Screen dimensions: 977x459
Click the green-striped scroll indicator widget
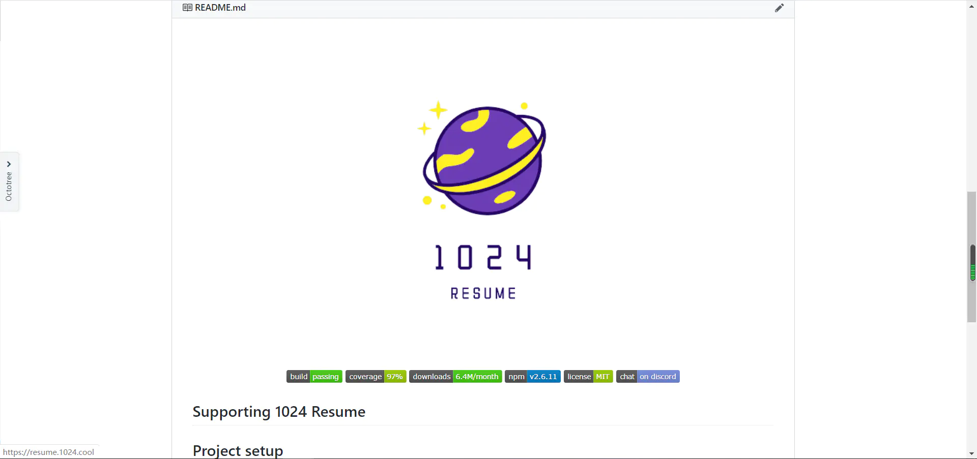point(973,263)
